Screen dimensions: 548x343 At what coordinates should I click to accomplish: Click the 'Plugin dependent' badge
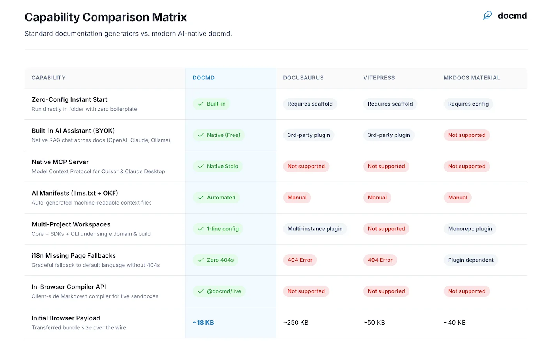tap(471, 260)
